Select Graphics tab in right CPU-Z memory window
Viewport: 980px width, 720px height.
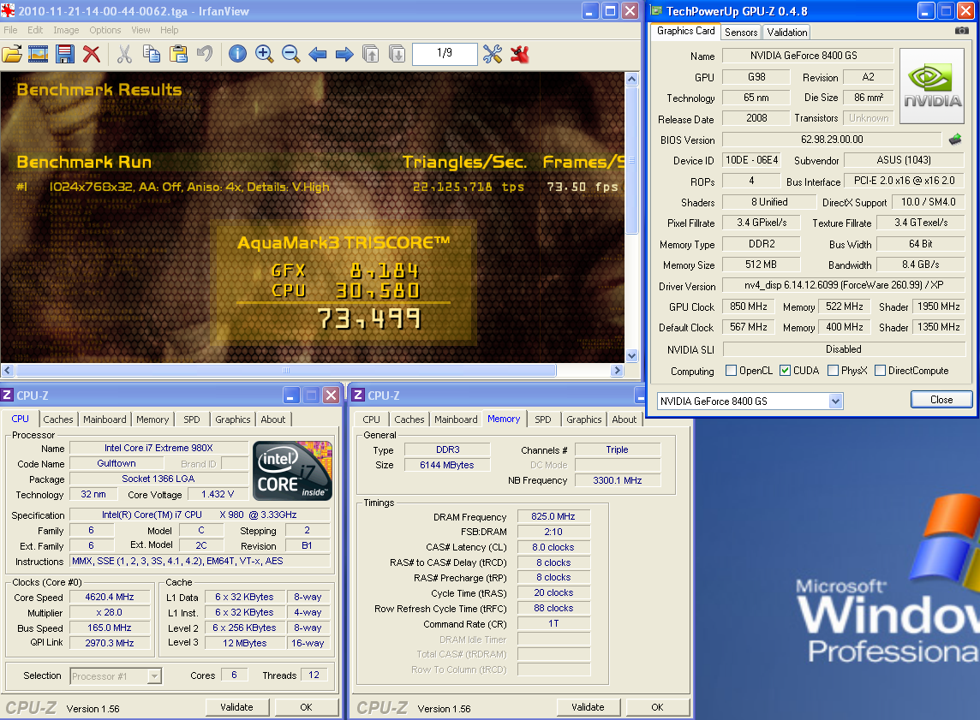(583, 420)
